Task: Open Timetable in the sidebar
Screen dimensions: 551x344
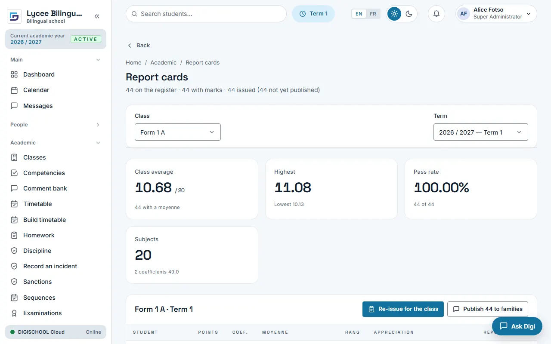Action: point(56,204)
